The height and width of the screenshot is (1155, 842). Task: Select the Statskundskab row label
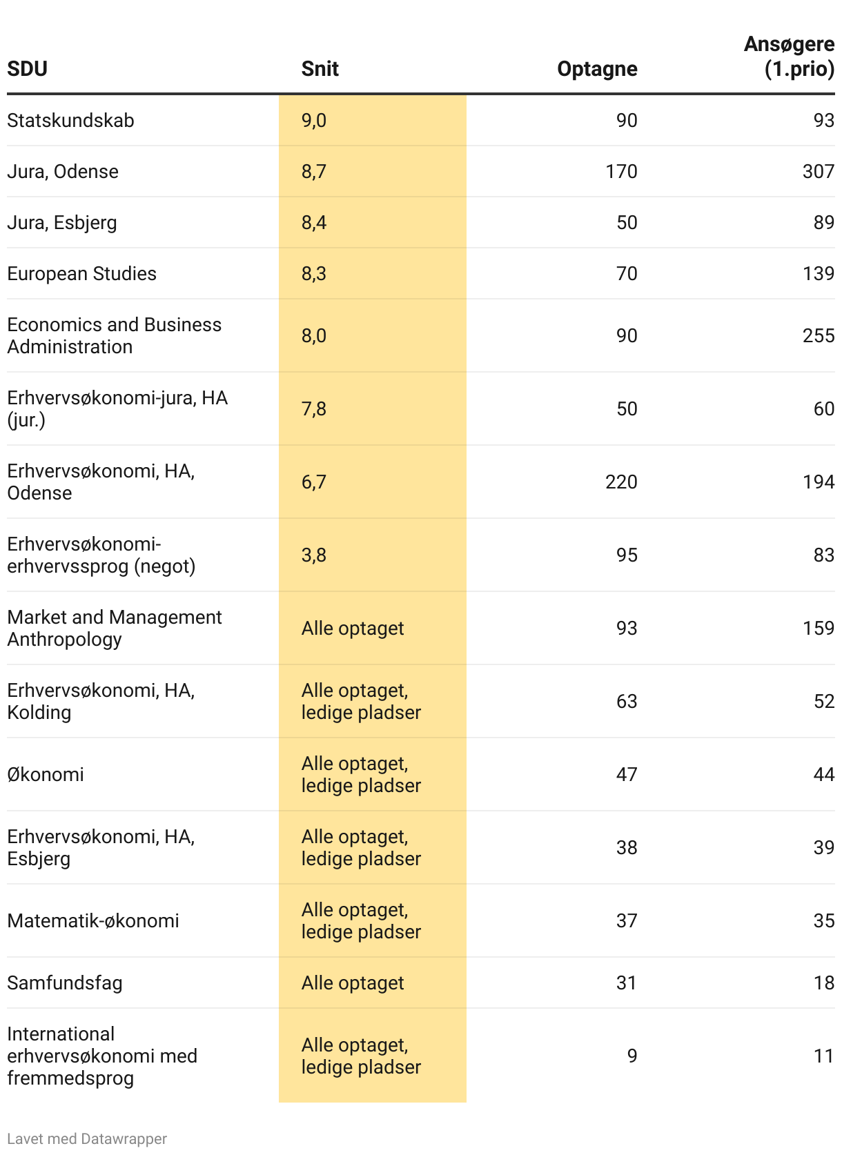70,120
